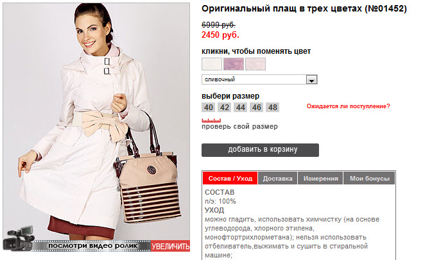Switch to the Доставка tab
Image resolution: width=432 pixels, height=260 pixels.
click(x=278, y=179)
